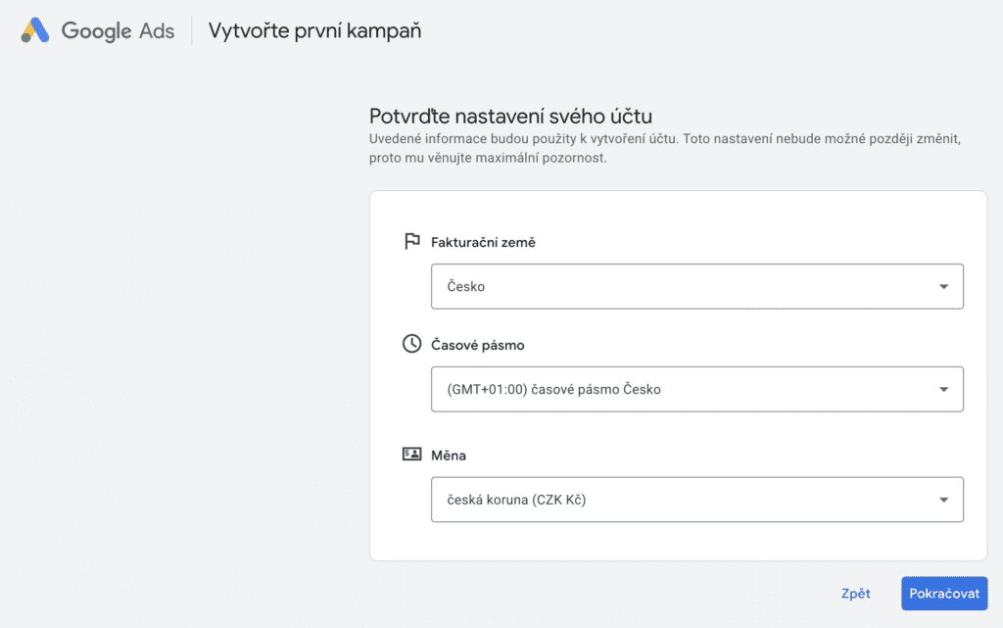Go back with the Zpět link
This screenshot has width=1003, height=628.
(x=855, y=594)
